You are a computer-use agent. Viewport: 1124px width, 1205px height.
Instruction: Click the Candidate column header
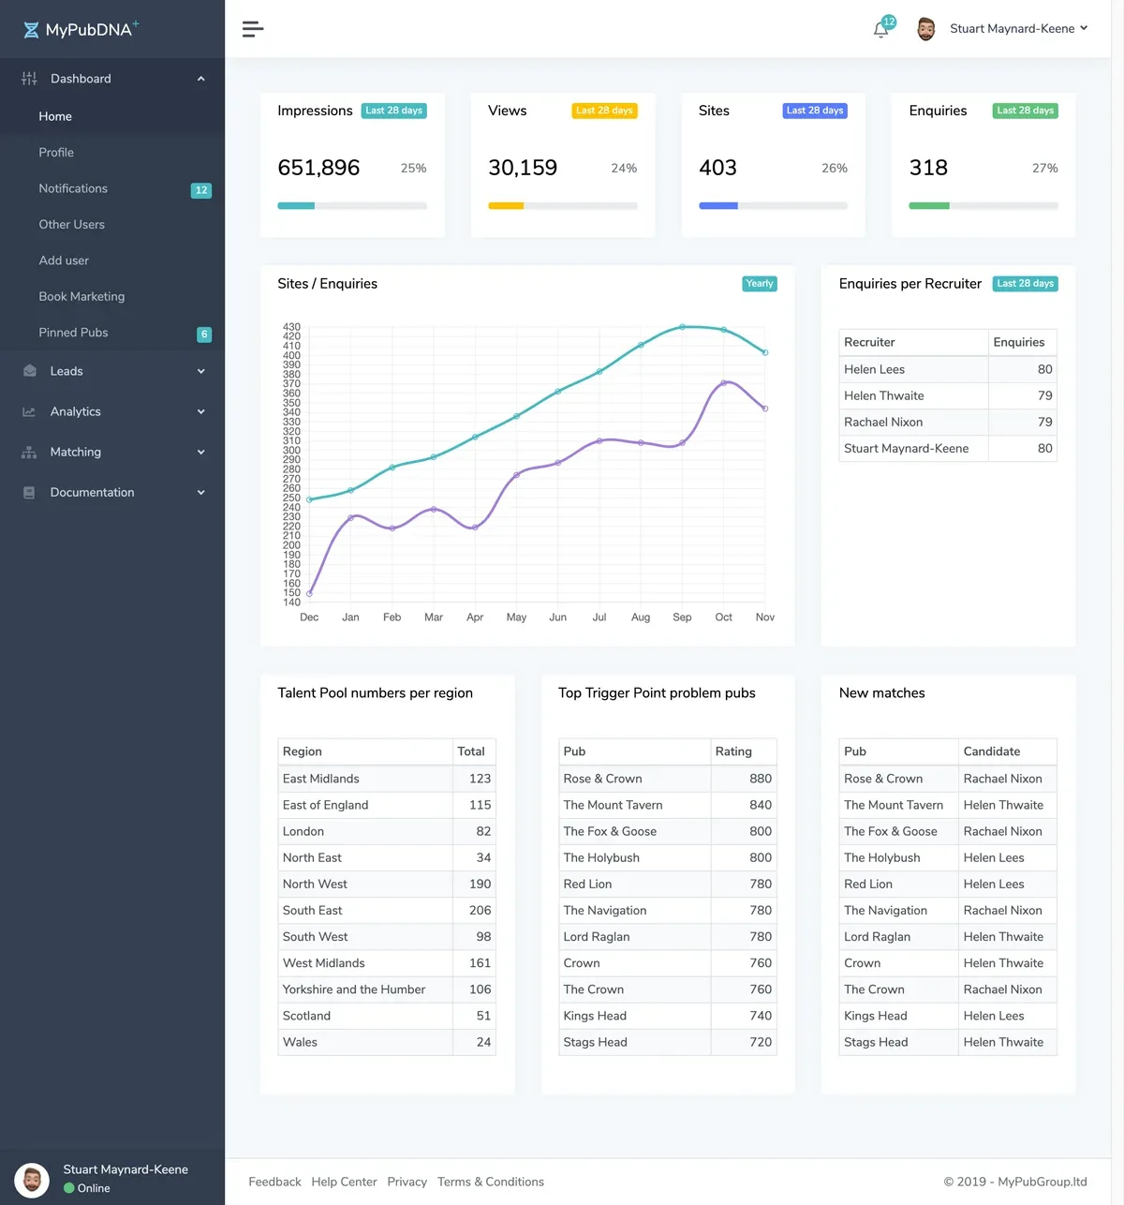pyautogui.click(x=1008, y=751)
